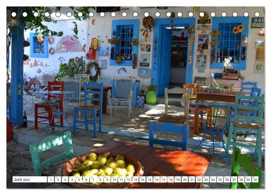
Task: Select date 26 in the Juni row
Action: click(x=227, y=179)
